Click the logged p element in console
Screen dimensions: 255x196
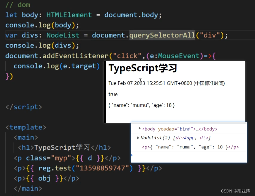[x=190, y=147]
